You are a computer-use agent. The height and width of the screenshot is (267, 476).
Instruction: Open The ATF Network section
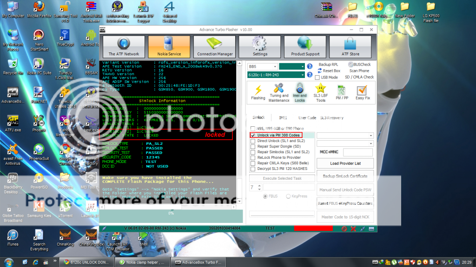pos(124,46)
